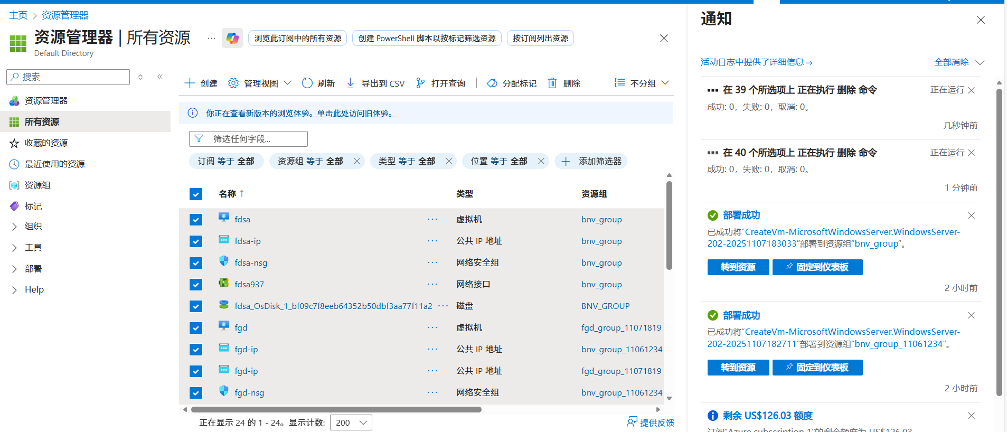1007x432 pixels.
Task: Collapse the left sidebar with the double-chevron icon
Action: [x=160, y=77]
